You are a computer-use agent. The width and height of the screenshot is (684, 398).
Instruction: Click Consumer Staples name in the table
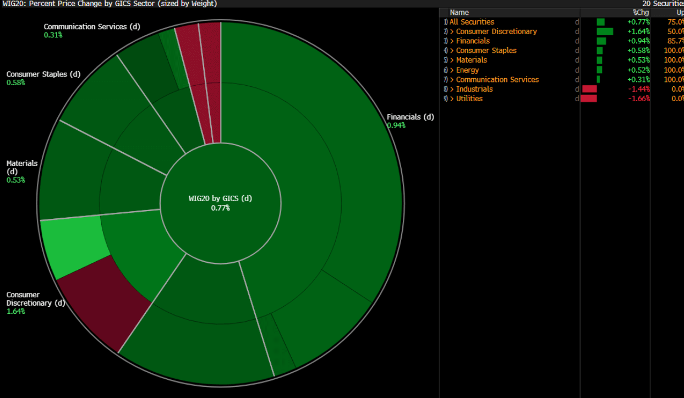pyautogui.click(x=486, y=51)
